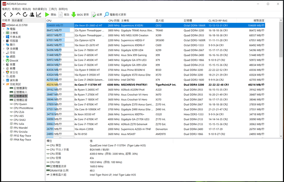Expand the 多媒體 tree node

4,49
